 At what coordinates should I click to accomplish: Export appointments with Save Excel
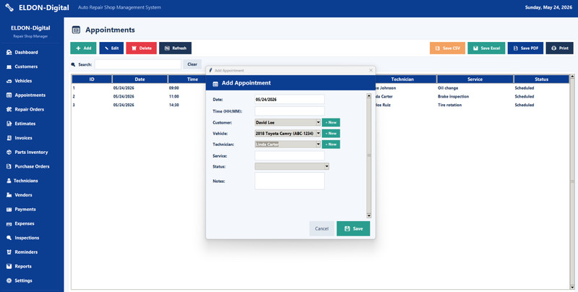coord(486,48)
